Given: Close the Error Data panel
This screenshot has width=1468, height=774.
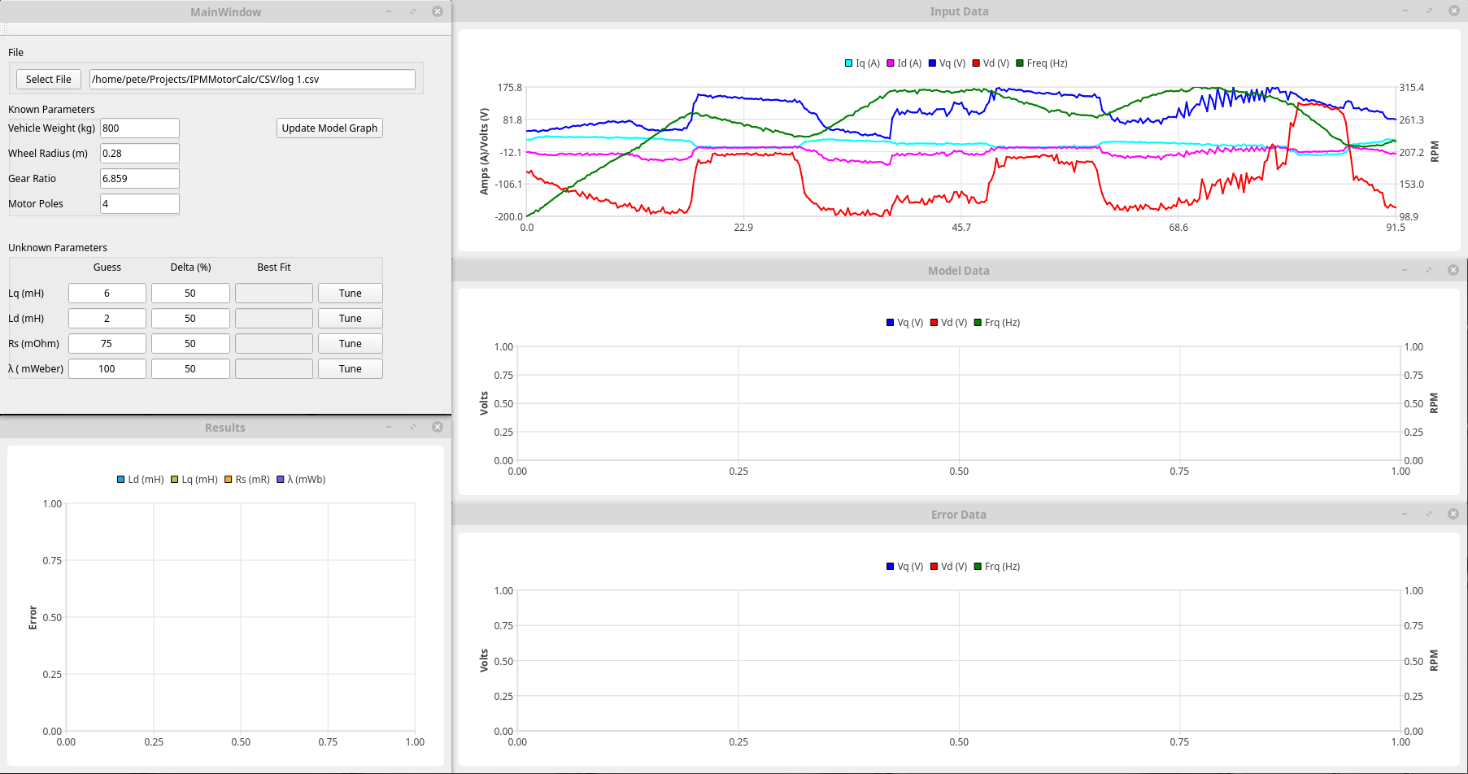Looking at the screenshot, I should tap(1453, 514).
